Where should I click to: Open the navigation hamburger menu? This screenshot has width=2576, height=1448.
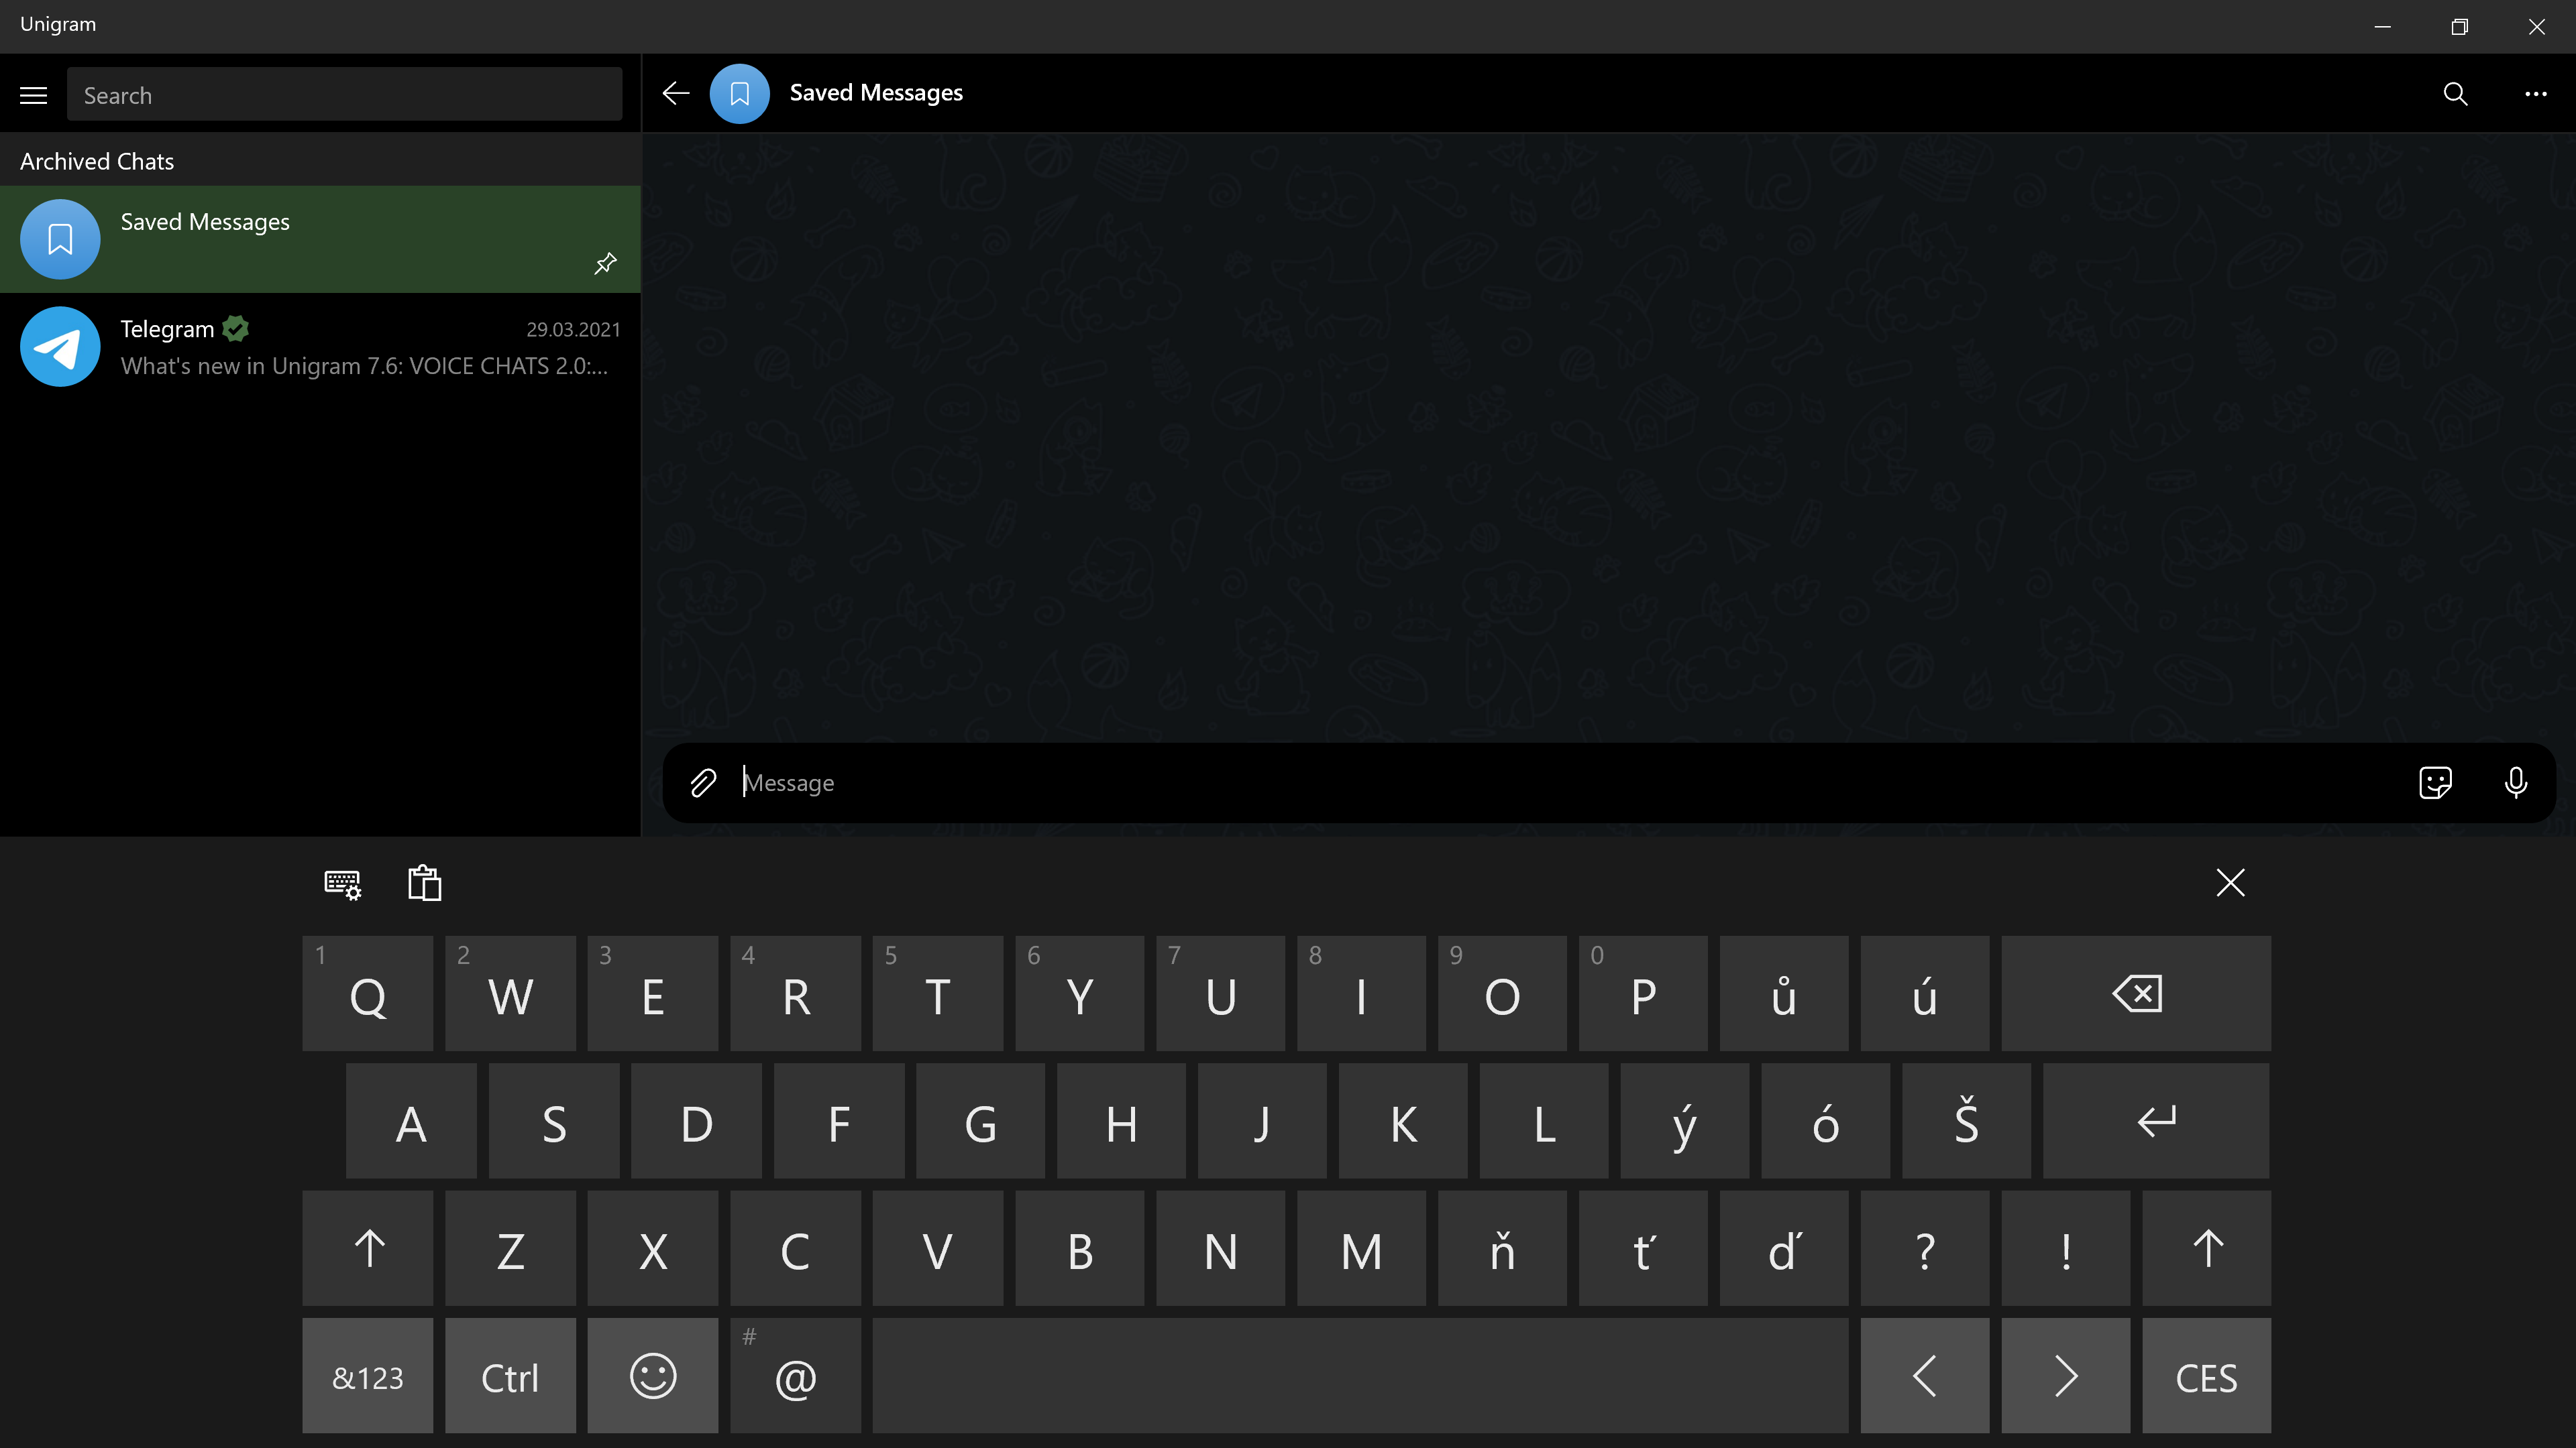point(33,94)
